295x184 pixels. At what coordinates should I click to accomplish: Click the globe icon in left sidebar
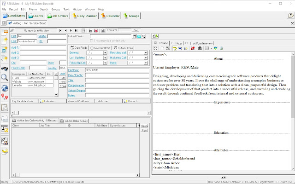click(5, 88)
